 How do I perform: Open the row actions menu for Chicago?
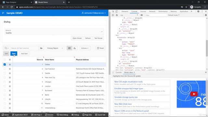[x=10, y=82]
